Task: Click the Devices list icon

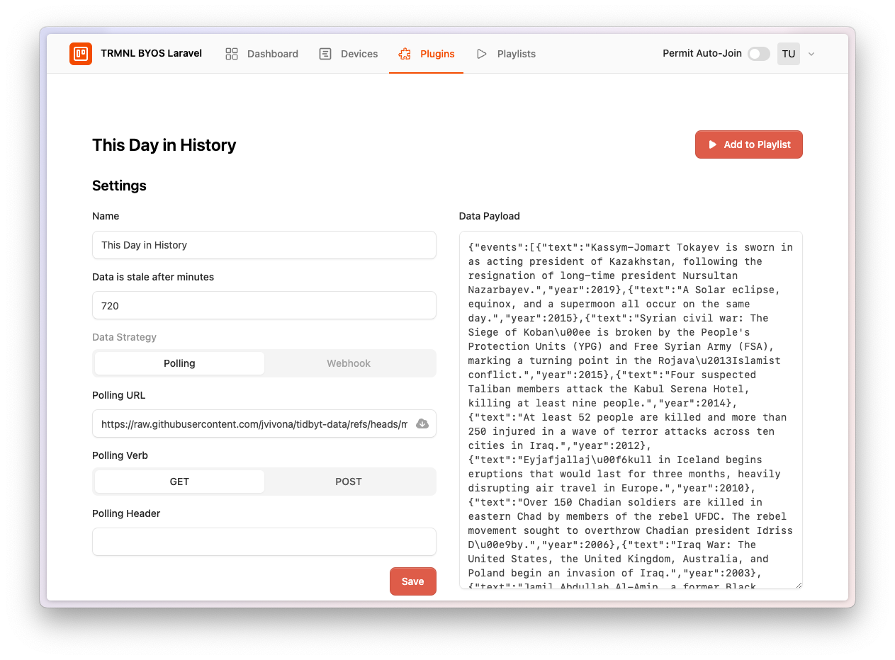Action: click(325, 53)
